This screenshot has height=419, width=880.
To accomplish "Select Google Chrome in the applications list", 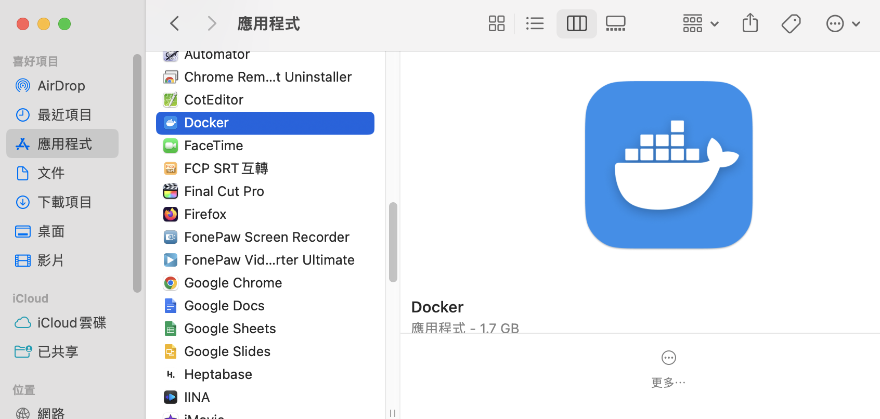I will tap(232, 283).
